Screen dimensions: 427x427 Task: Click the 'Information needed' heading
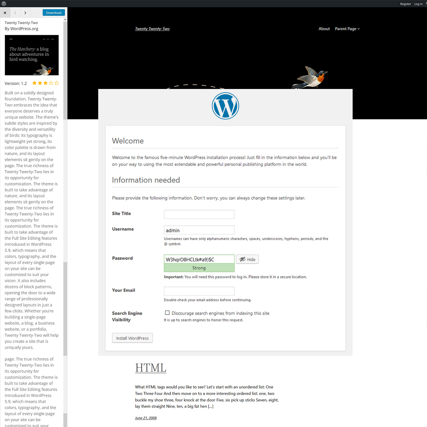(146, 180)
